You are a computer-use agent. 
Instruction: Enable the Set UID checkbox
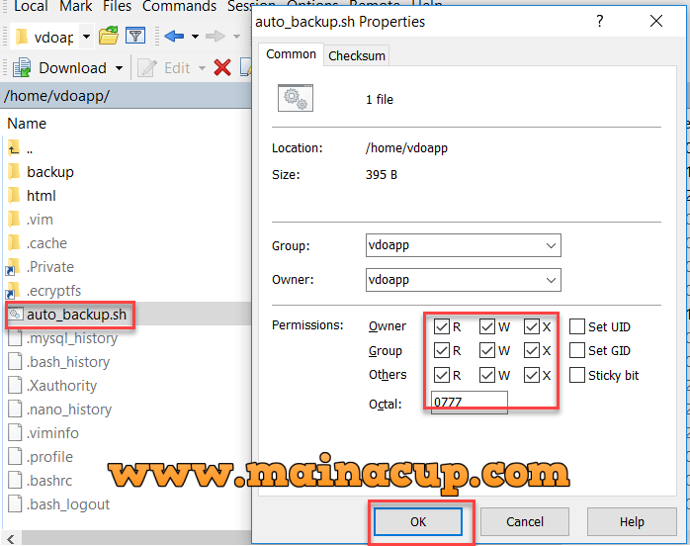(577, 326)
